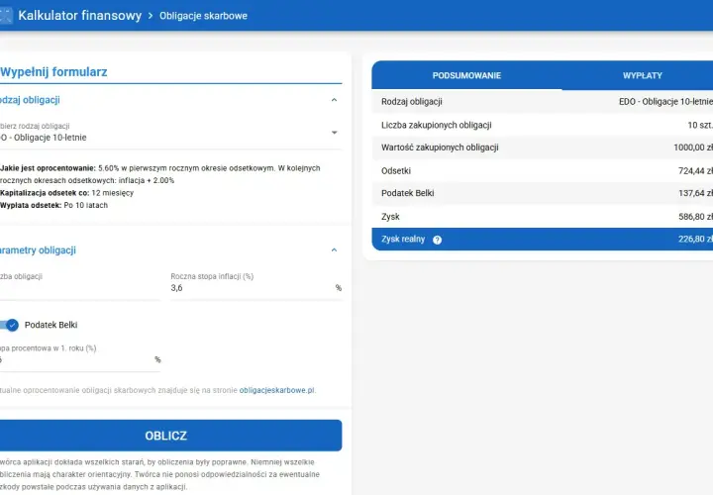Select the Odsetki value 724,44 zł

coord(695,171)
